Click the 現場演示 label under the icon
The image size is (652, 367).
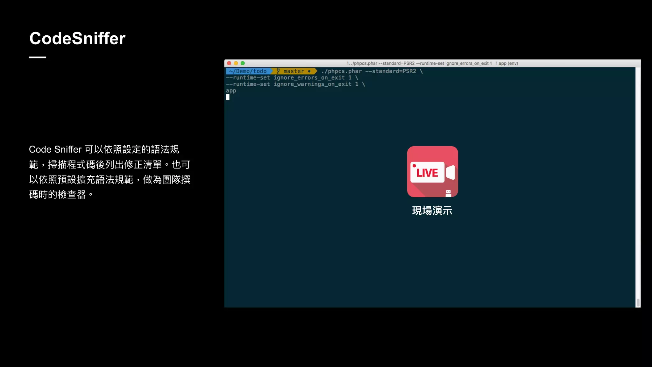pos(432,211)
